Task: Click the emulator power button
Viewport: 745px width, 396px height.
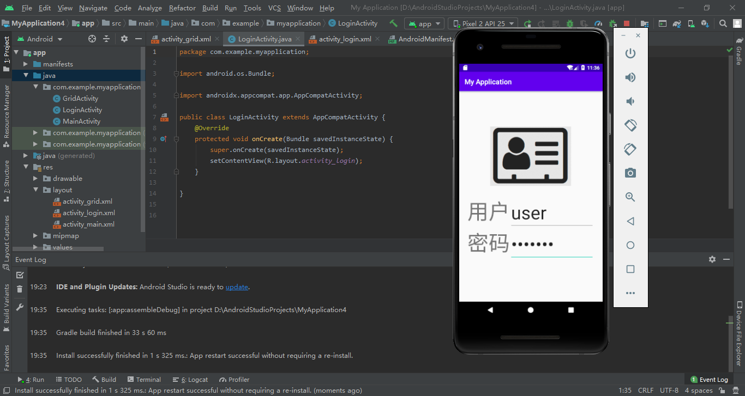Action: pos(630,53)
